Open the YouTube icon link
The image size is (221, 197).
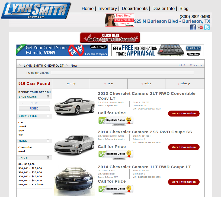click(200, 27)
